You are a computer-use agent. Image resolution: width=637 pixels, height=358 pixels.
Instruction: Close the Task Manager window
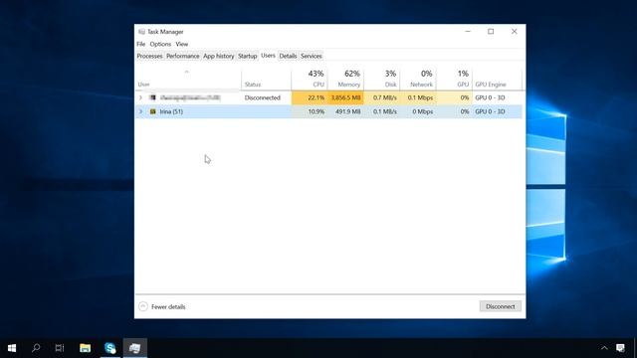click(514, 31)
